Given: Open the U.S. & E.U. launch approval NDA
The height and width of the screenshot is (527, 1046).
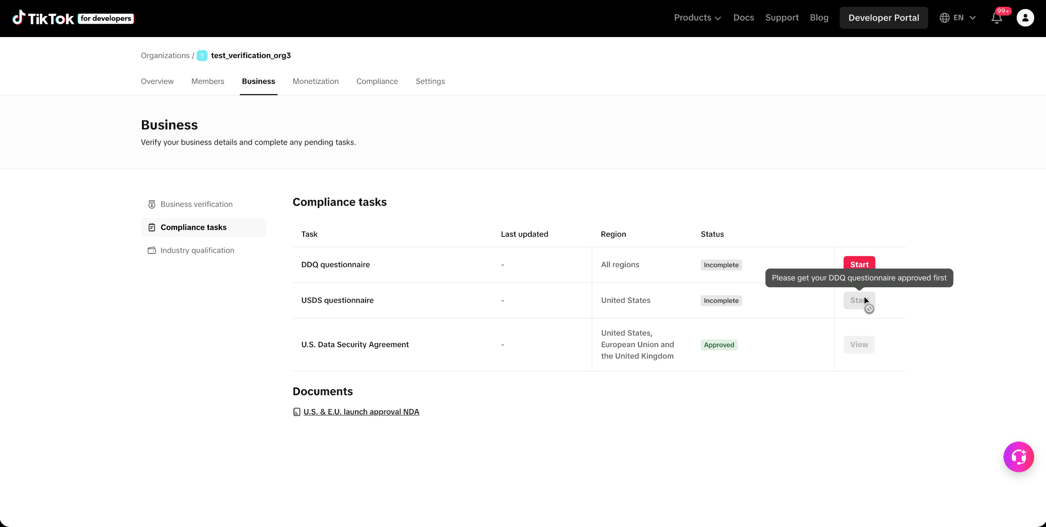Looking at the screenshot, I should (361, 412).
